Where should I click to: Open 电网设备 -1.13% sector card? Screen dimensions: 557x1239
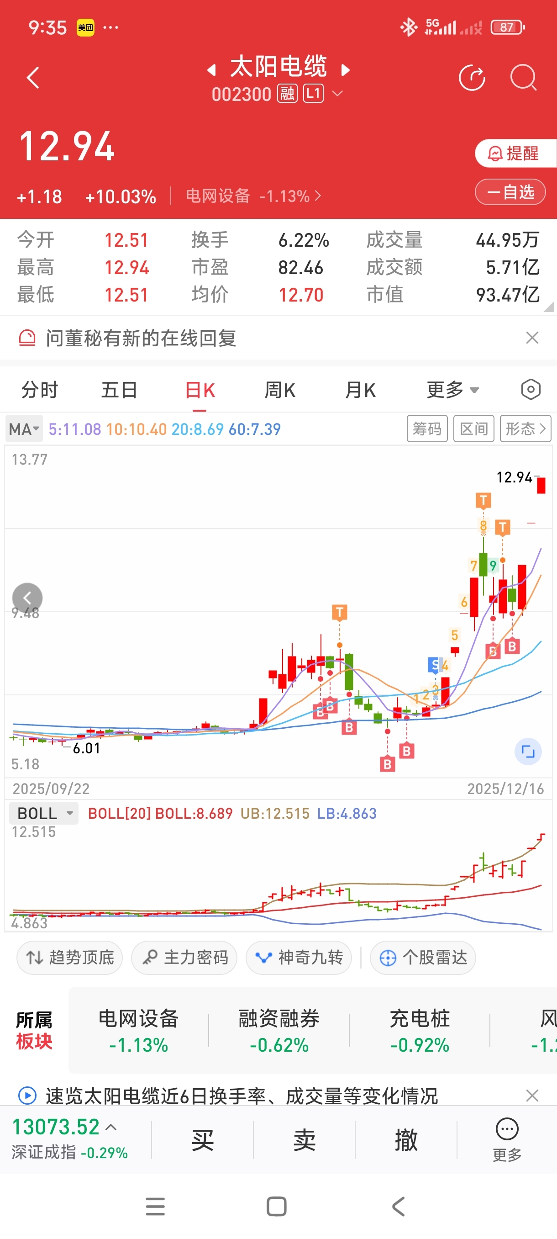coord(138,1031)
